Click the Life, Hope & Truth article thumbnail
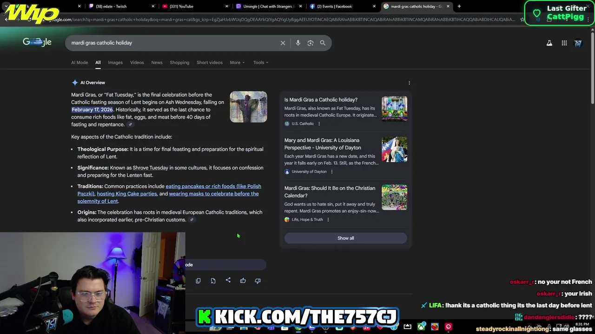 point(394,197)
